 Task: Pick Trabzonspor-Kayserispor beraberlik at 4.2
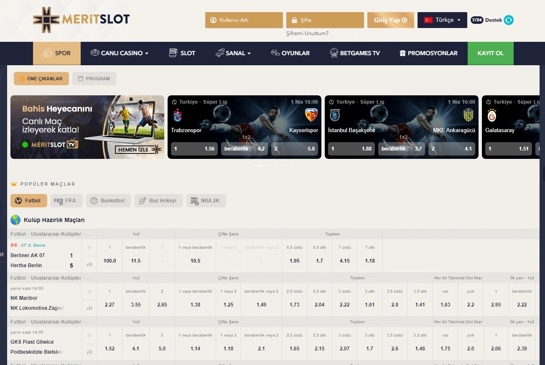[244, 149]
